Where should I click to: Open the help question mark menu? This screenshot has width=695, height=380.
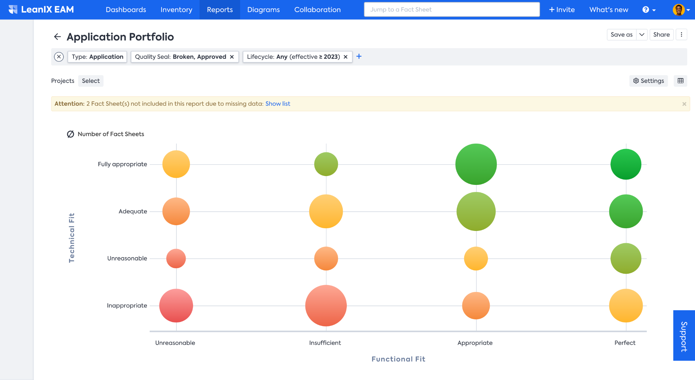(x=649, y=10)
